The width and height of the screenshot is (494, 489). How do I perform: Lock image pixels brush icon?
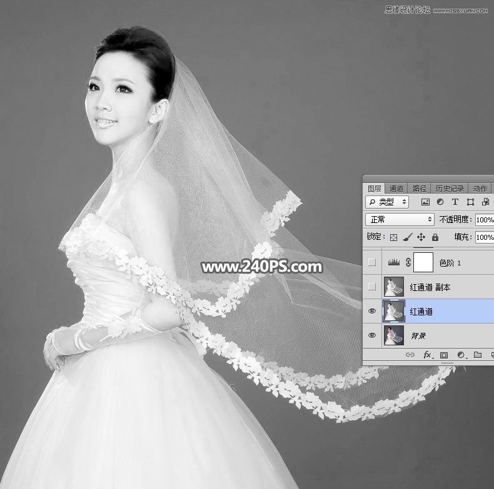[x=407, y=237]
